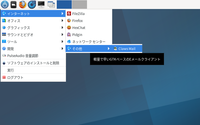Image resolution: width=200 pixels, height=125 pixels.
Task: Click the software install bomb-shaped icon
Action: (x=4, y=63)
